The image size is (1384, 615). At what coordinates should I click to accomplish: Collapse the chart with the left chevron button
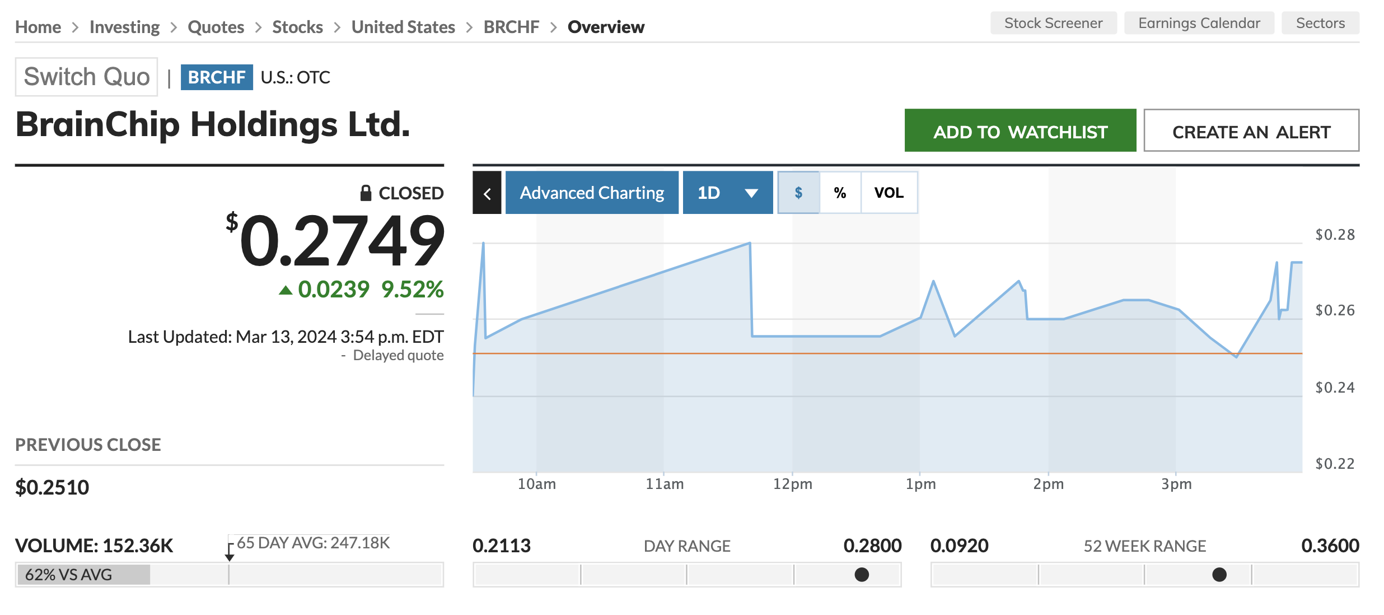tap(487, 193)
